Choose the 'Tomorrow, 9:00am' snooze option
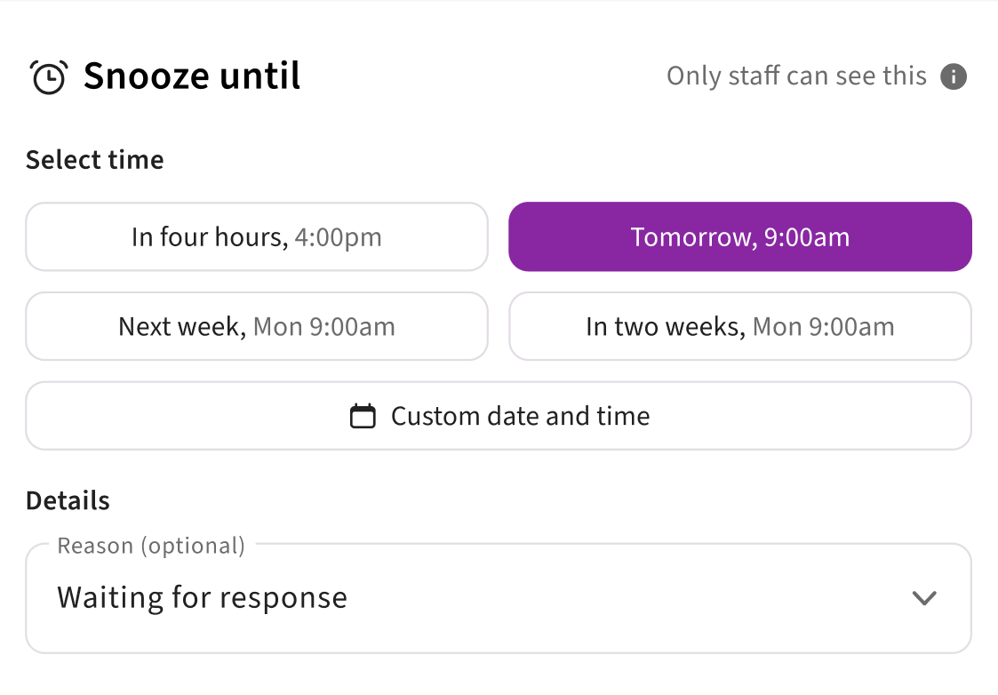Viewport: 998px width, 695px height. click(x=740, y=237)
